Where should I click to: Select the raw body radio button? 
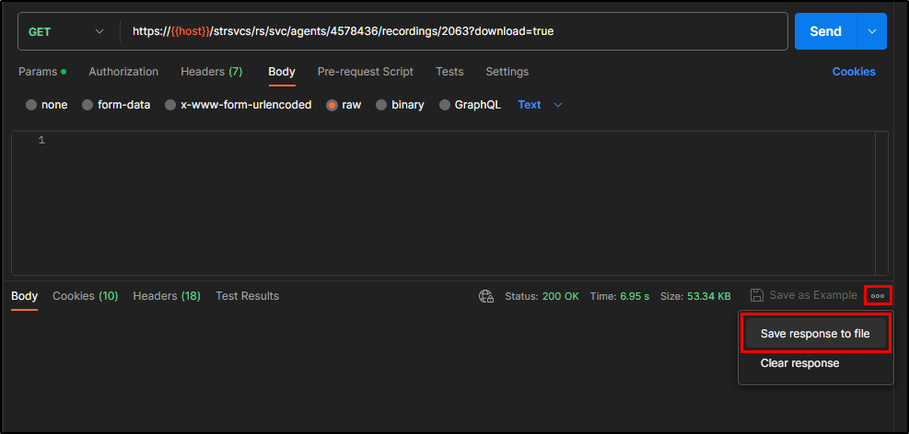coord(332,105)
